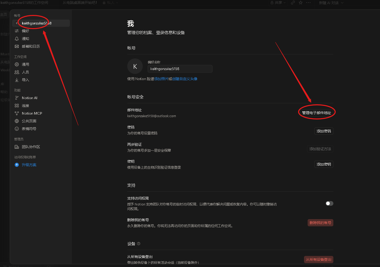Click the 管理你的档案、登录信息和设备 subtitle
380x267 pixels.
[x=156, y=33]
